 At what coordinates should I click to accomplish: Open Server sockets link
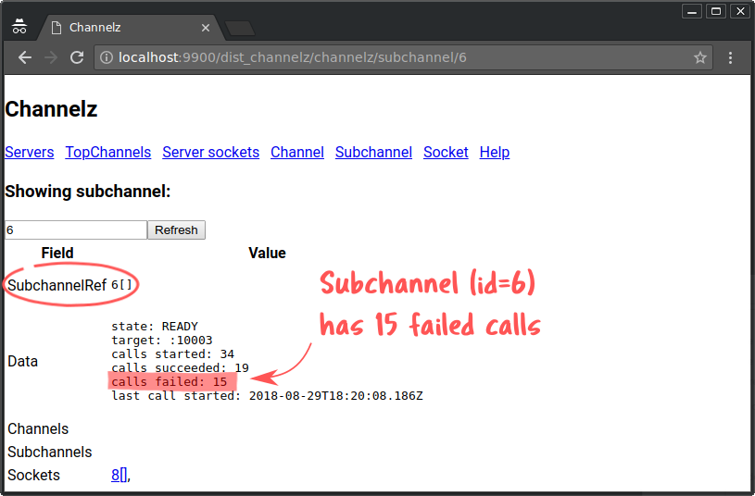210,153
